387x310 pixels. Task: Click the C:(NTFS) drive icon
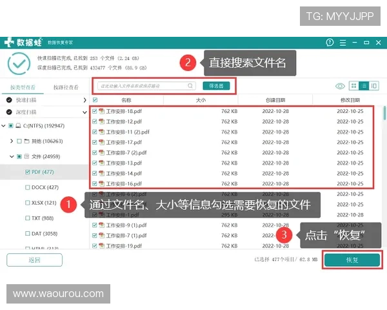18,126
